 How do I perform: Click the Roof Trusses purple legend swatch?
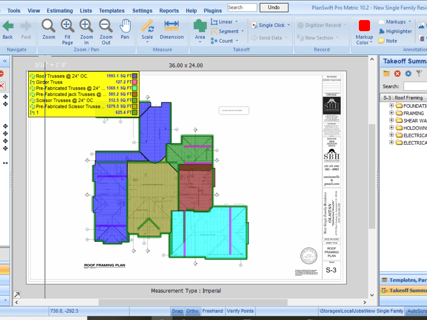[x=135, y=76]
